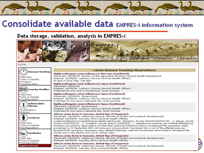Open Configuration under Contacts

[30, 128]
